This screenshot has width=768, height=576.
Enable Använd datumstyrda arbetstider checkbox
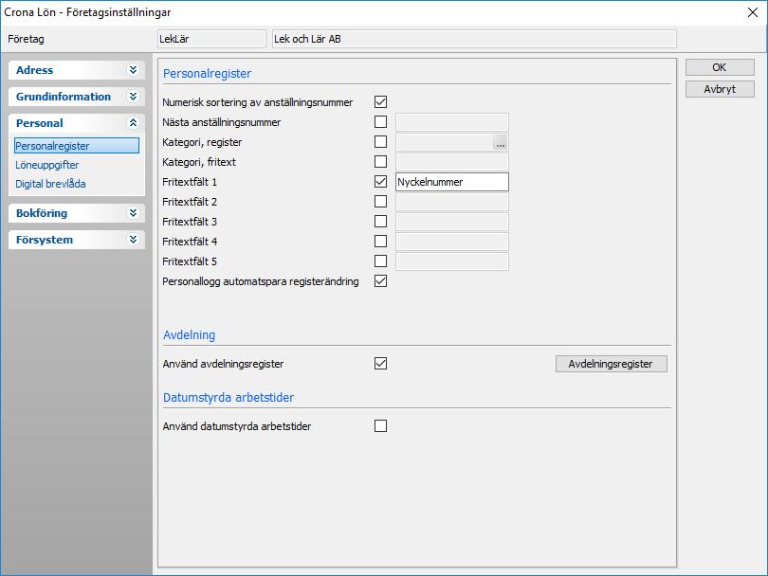pos(380,425)
